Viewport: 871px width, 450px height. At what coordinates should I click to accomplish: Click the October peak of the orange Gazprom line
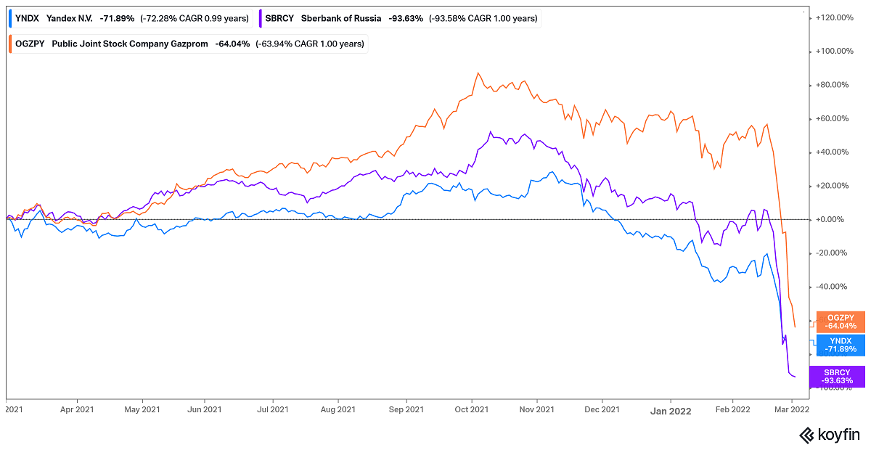(478, 73)
